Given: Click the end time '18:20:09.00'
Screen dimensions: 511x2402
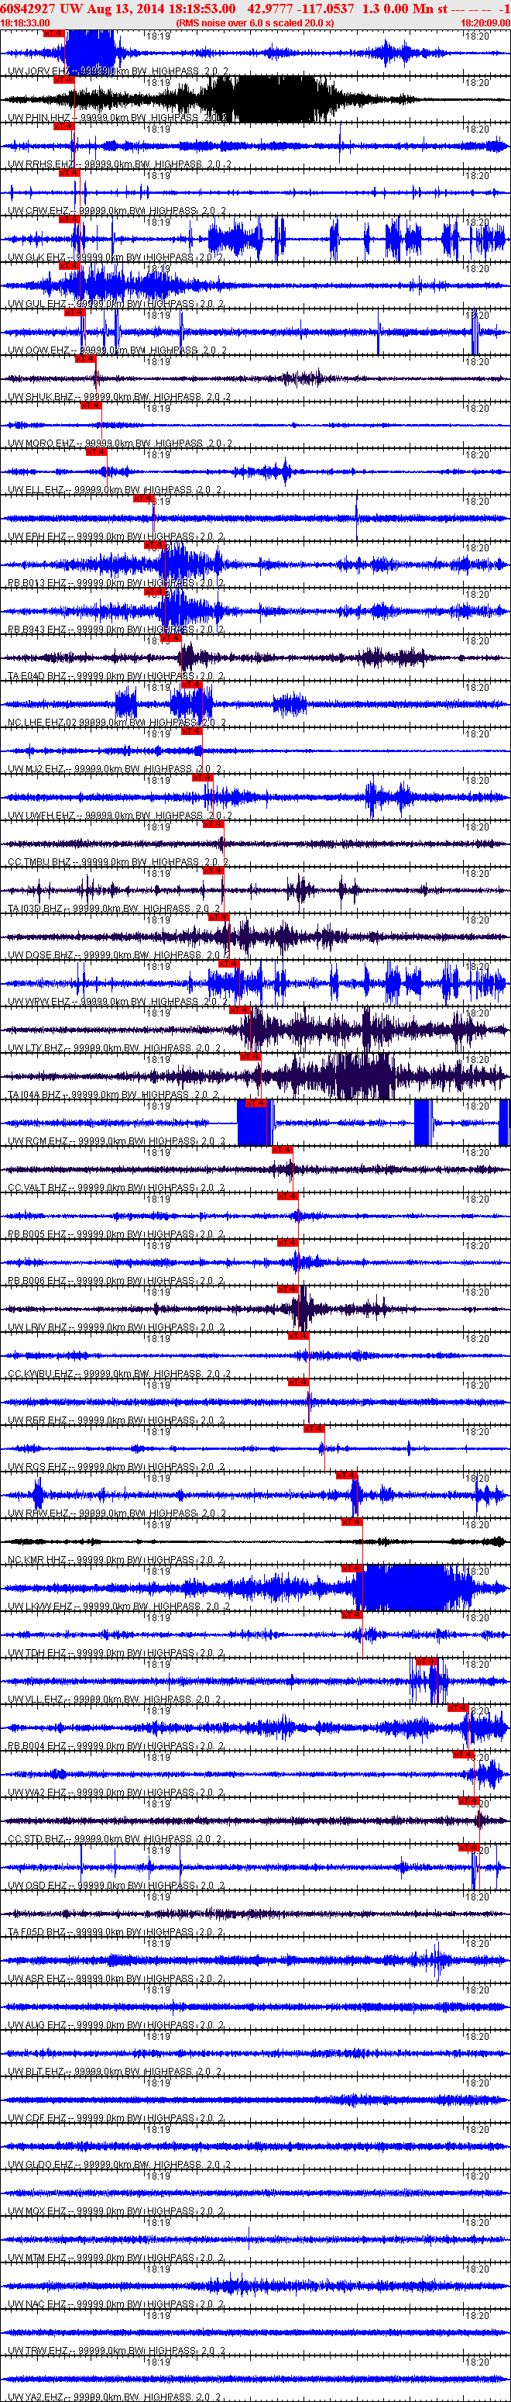Looking at the screenshot, I should tap(485, 22).
